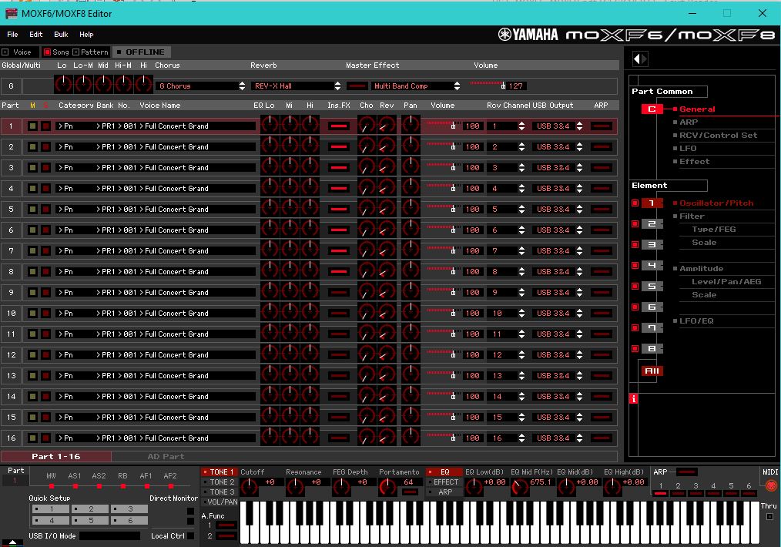
Task: Open Part 9 category Pn selector
Action: point(74,293)
